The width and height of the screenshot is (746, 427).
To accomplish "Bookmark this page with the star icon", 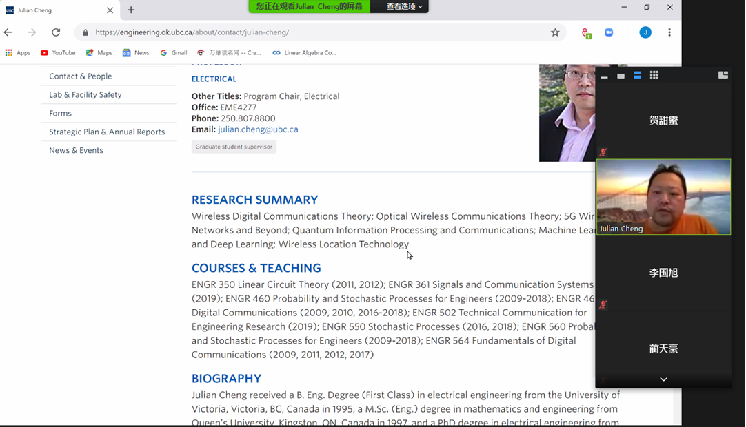I will pyautogui.click(x=555, y=32).
